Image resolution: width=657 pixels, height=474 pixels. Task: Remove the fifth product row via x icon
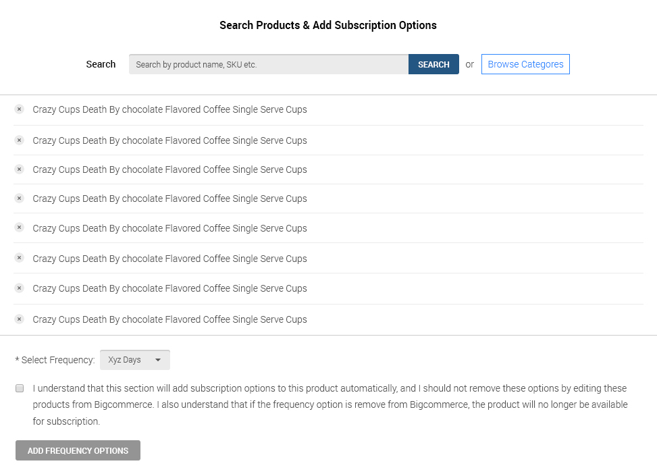[20, 228]
